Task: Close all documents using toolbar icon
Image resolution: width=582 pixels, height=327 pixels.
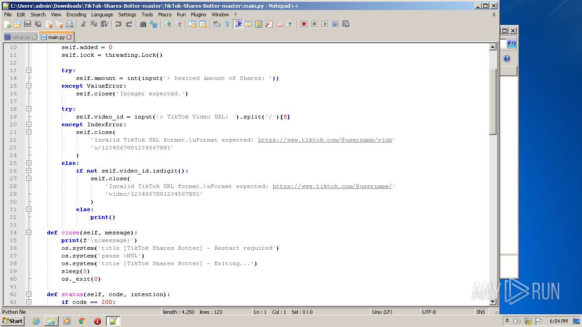Action: point(59,24)
